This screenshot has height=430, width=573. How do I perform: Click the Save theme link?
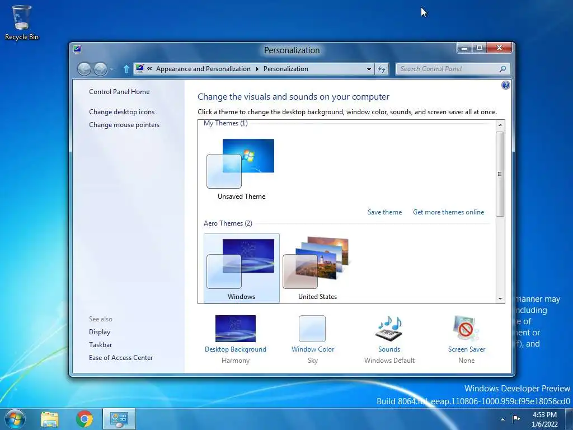click(384, 212)
